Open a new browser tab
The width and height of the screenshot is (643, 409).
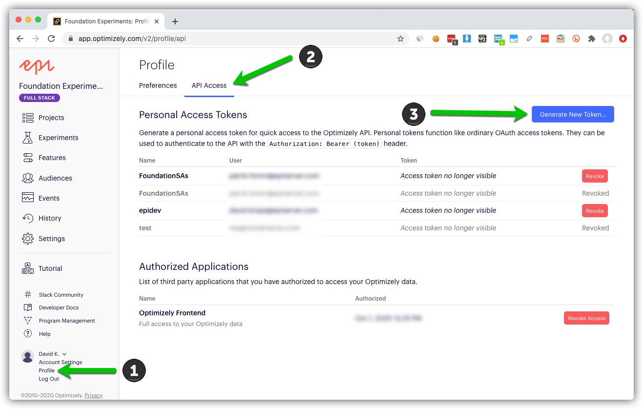[x=175, y=21]
